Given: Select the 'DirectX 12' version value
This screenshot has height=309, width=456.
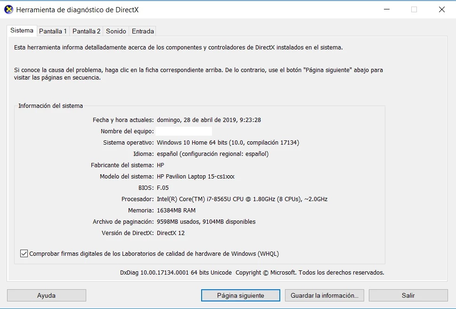Looking at the screenshot, I should [171, 233].
